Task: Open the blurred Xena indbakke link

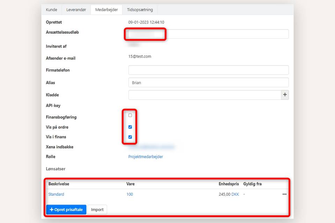Action: point(151,147)
